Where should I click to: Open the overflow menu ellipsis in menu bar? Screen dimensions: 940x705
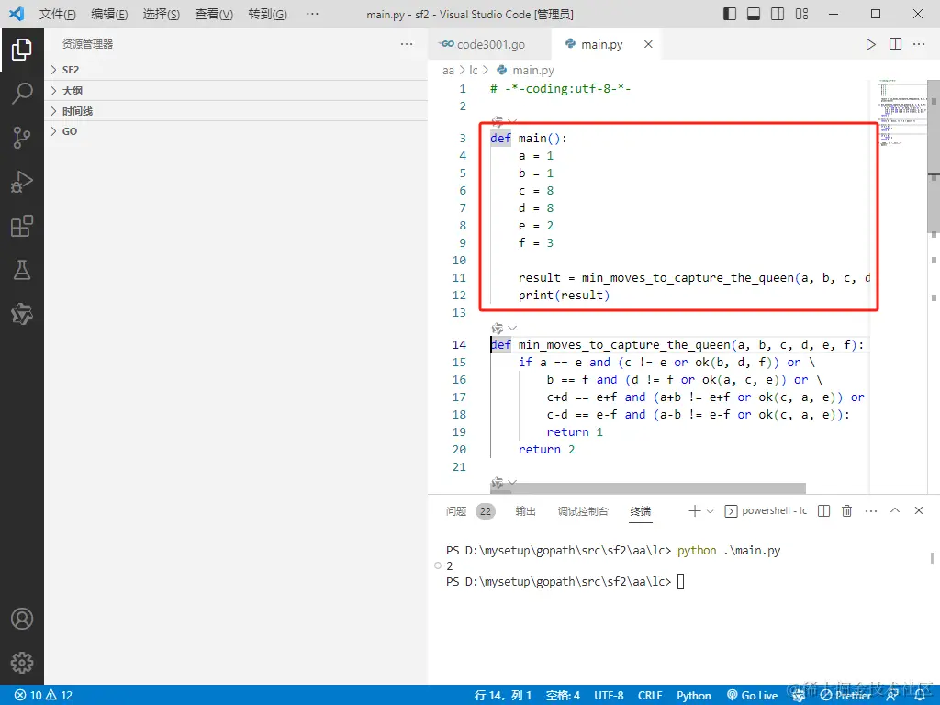tap(312, 14)
